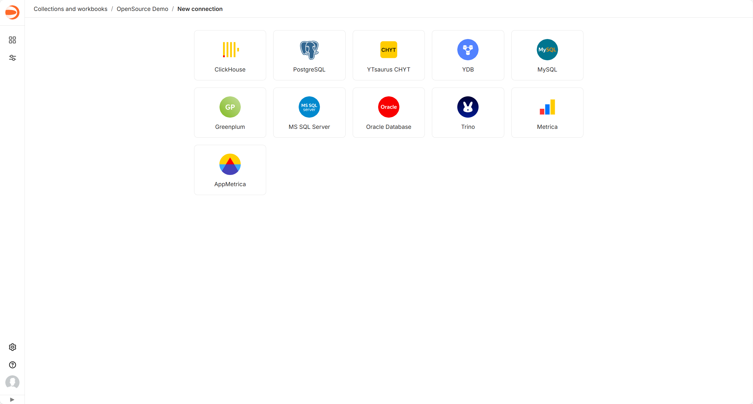This screenshot has height=404, width=753.
Task: Select the Greenplum GP icon
Action: (230, 107)
